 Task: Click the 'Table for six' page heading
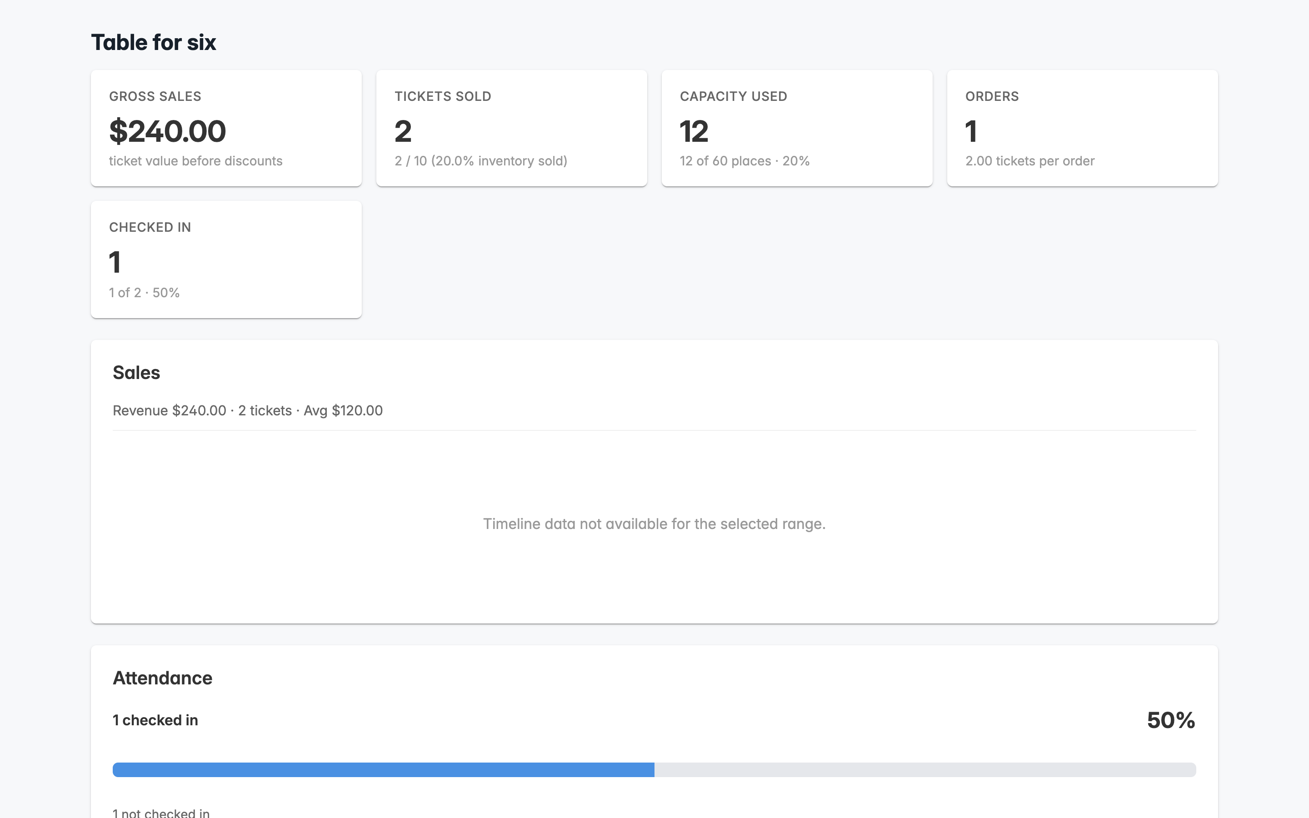pos(154,42)
